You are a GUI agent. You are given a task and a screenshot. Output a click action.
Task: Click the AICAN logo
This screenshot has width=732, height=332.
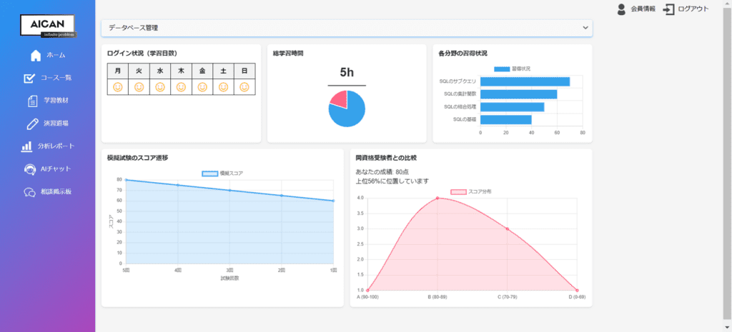click(47, 26)
